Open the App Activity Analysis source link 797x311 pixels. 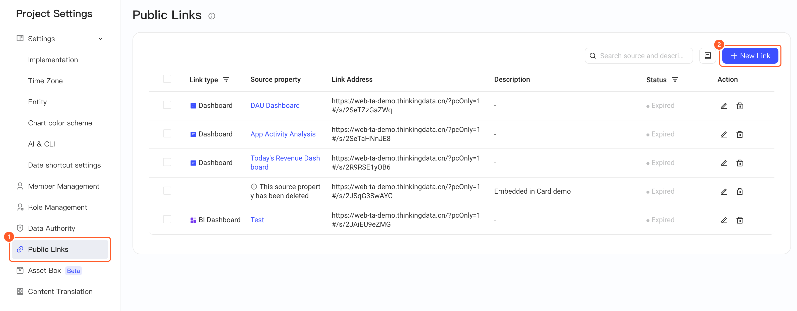[x=283, y=134]
